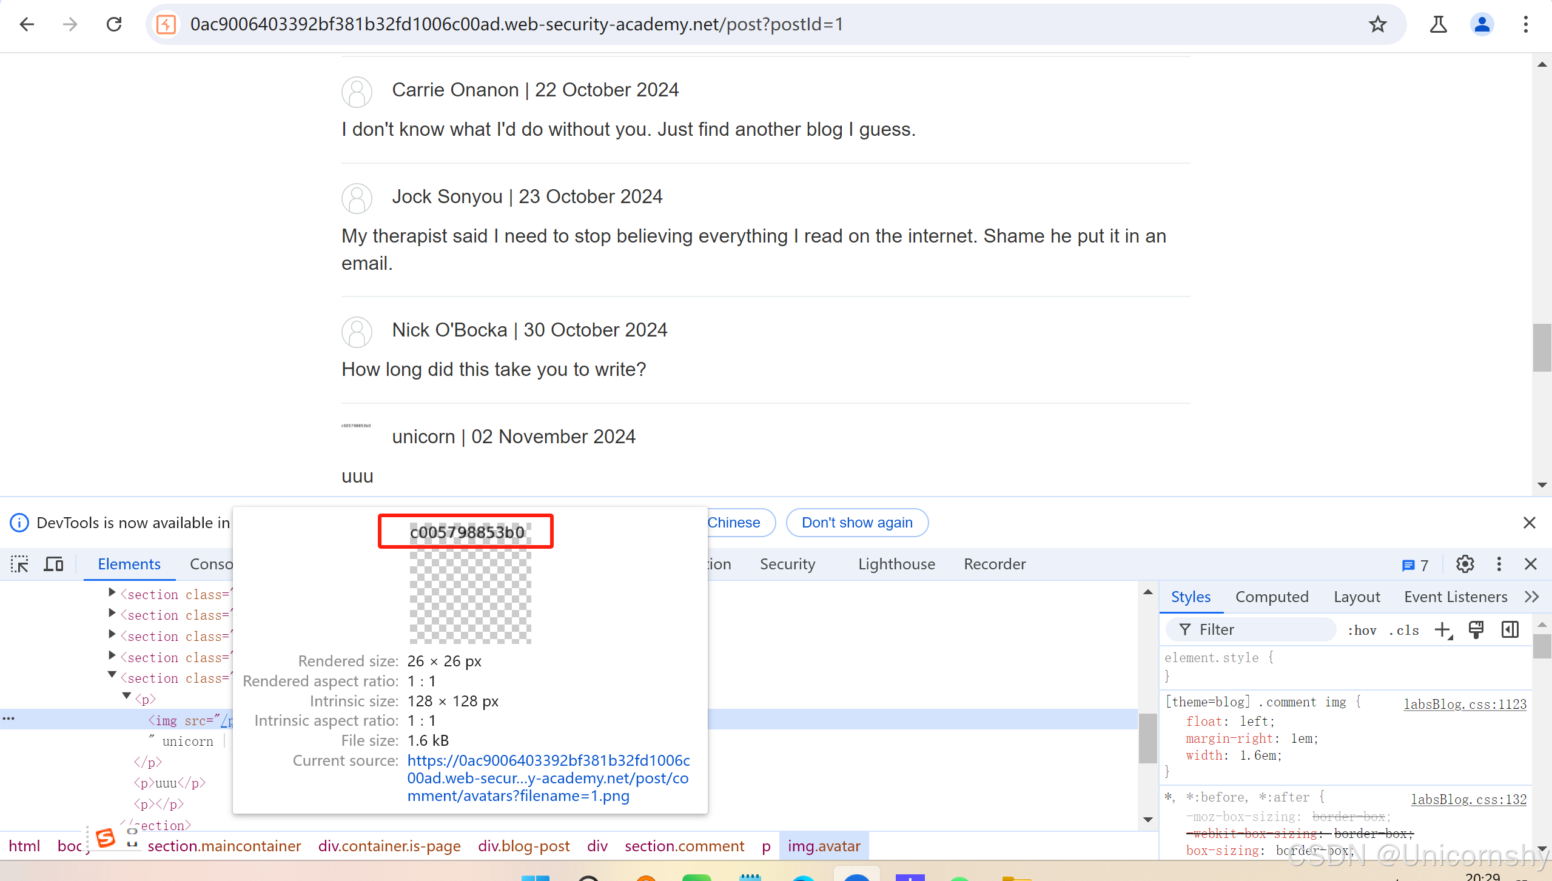
Task: Bookmark this page with star icon
Action: pos(1377,24)
